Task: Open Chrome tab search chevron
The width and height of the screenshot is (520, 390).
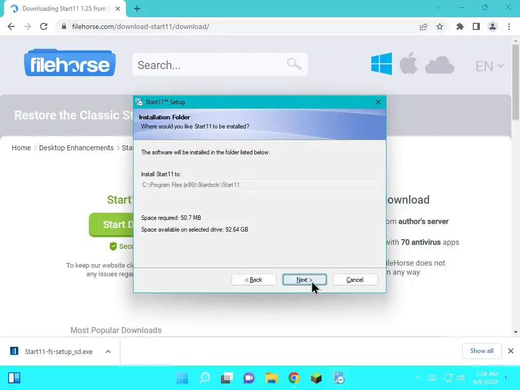Action: pyautogui.click(x=438, y=7)
